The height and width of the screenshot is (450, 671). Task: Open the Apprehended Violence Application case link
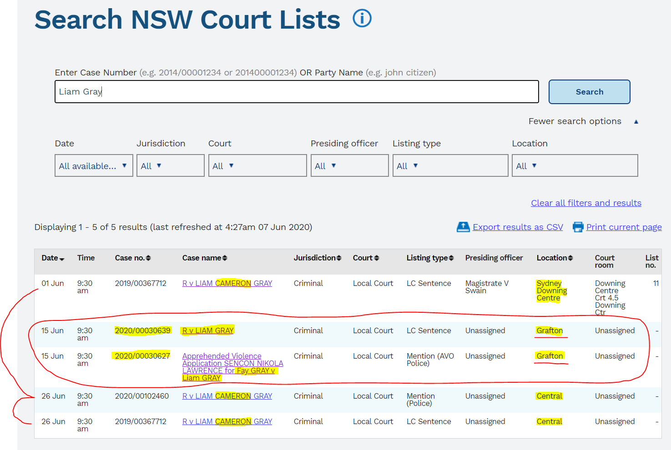point(233,367)
